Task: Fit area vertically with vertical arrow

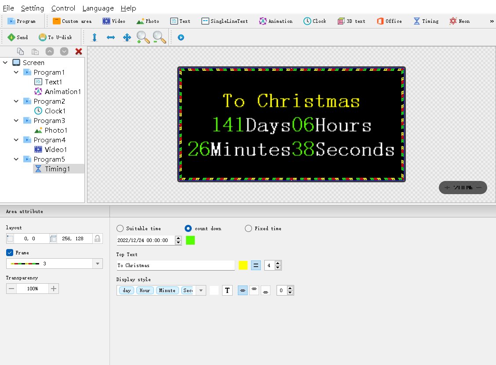Action: pos(94,37)
